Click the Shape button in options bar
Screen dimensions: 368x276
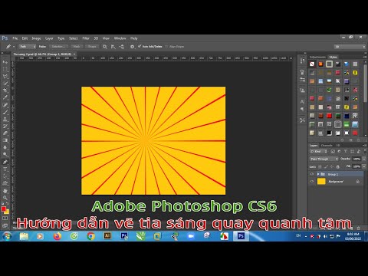(x=92, y=47)
